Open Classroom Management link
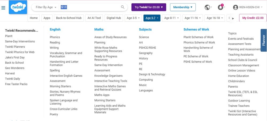 tap(244, 65)
